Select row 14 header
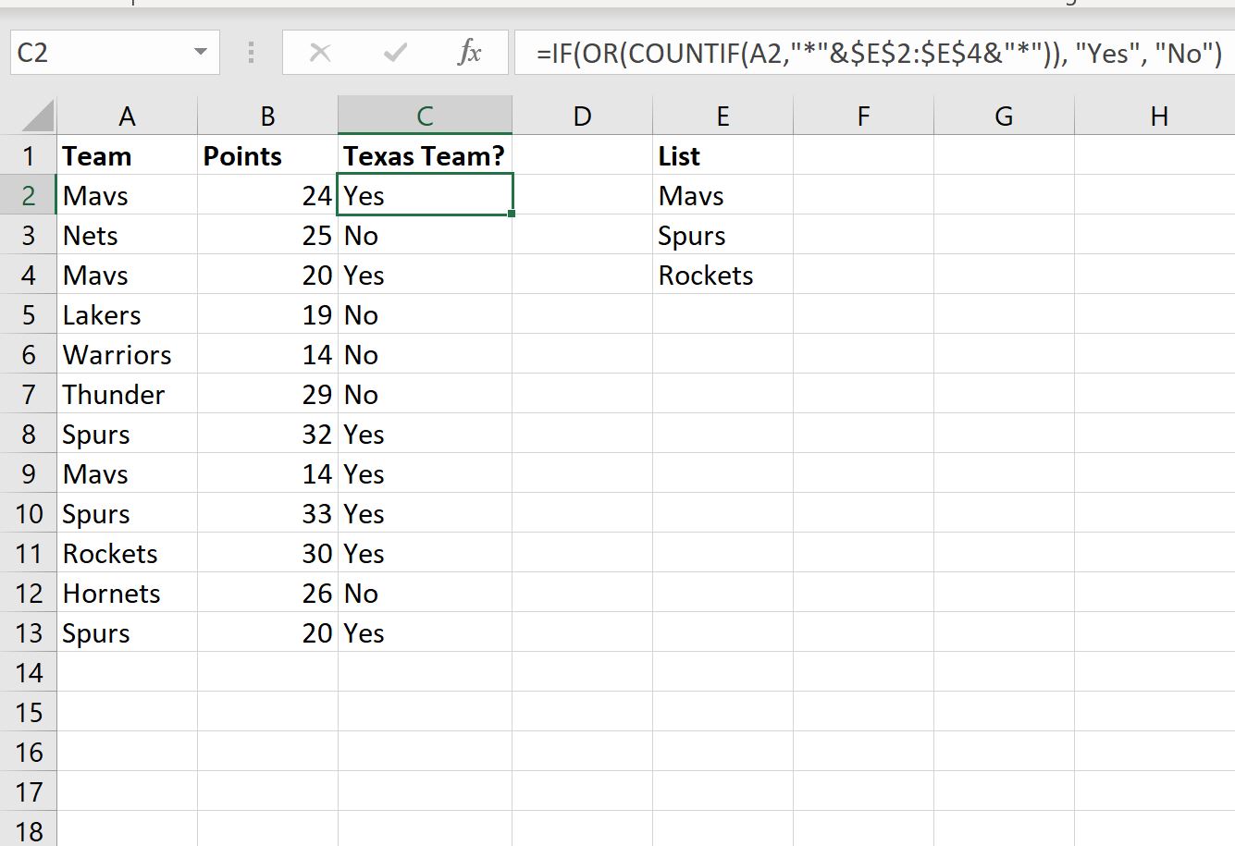This screenshot has width=1235, height=846. tap(29, 672)
